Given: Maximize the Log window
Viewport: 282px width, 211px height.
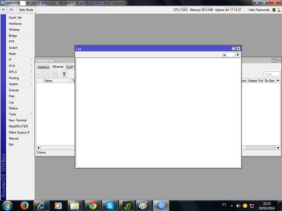Looking at the screenshot, I should tap(233, 49).
